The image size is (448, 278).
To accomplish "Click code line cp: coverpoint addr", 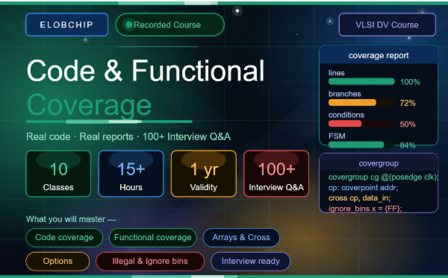I will (363, 188).
